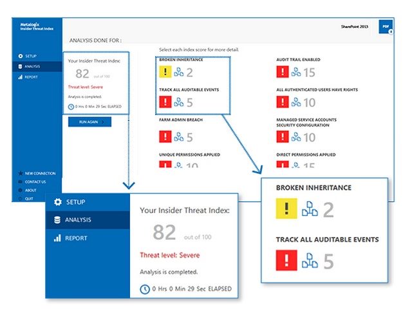Click the hierarchy icon under Managed Service Accounts
Image resolution: width=412 pixels, height=309 pixels.
coord(296,137)
